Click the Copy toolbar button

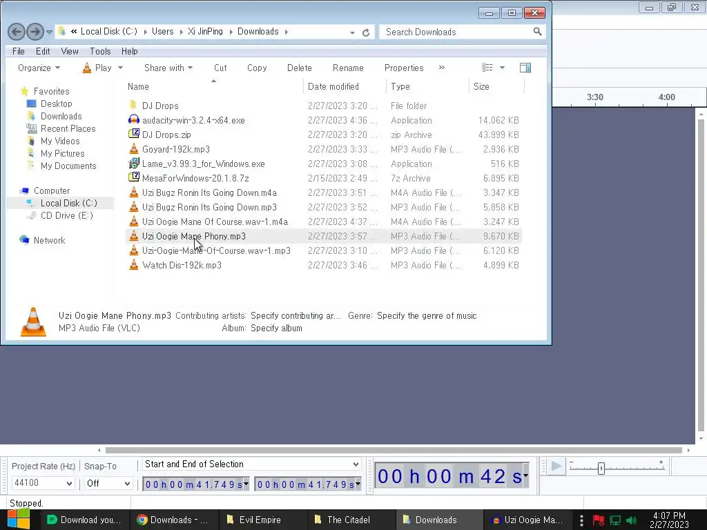[x=257, y=68]
